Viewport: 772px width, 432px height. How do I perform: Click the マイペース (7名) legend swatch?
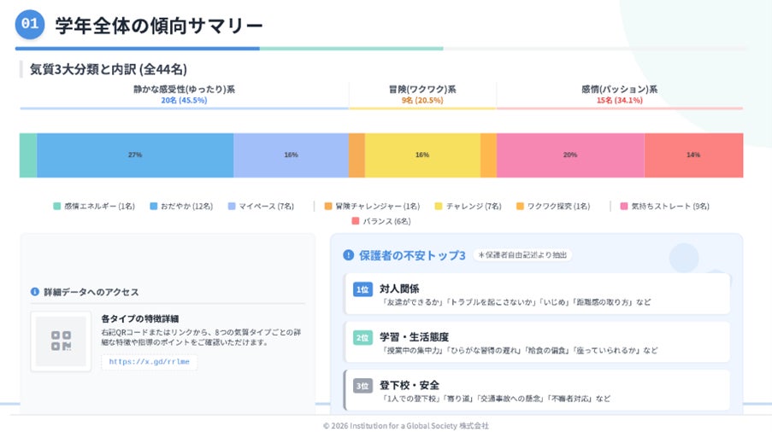click(x=232, y=207)
